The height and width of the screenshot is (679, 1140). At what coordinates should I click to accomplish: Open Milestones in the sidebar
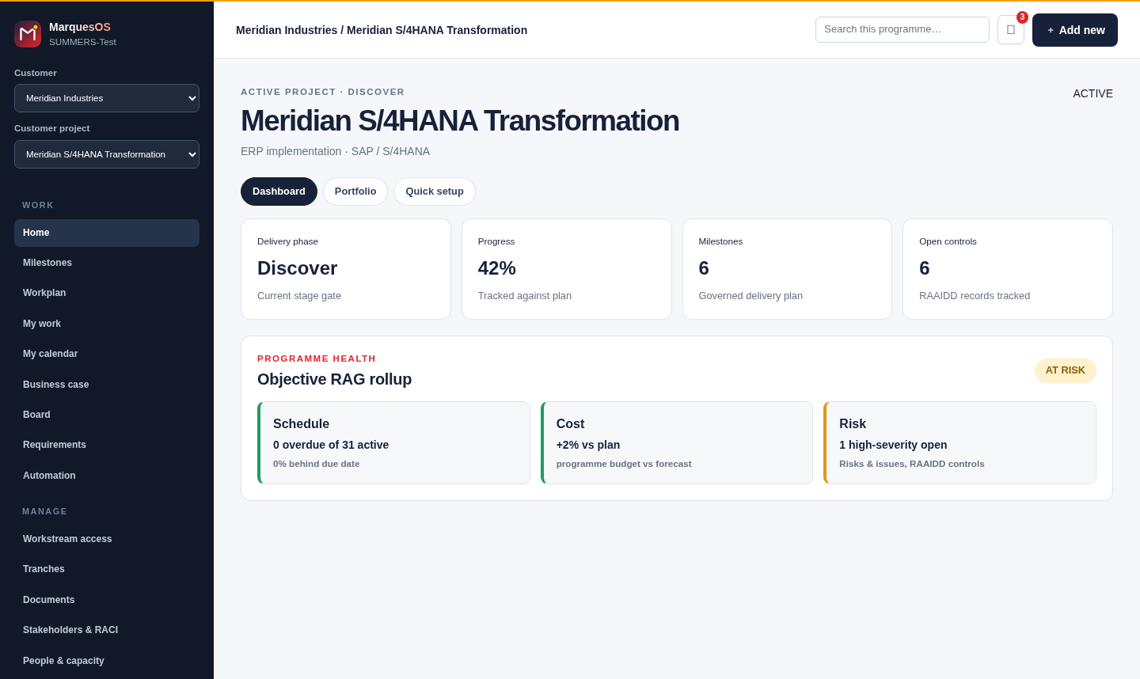pos(107,263)
